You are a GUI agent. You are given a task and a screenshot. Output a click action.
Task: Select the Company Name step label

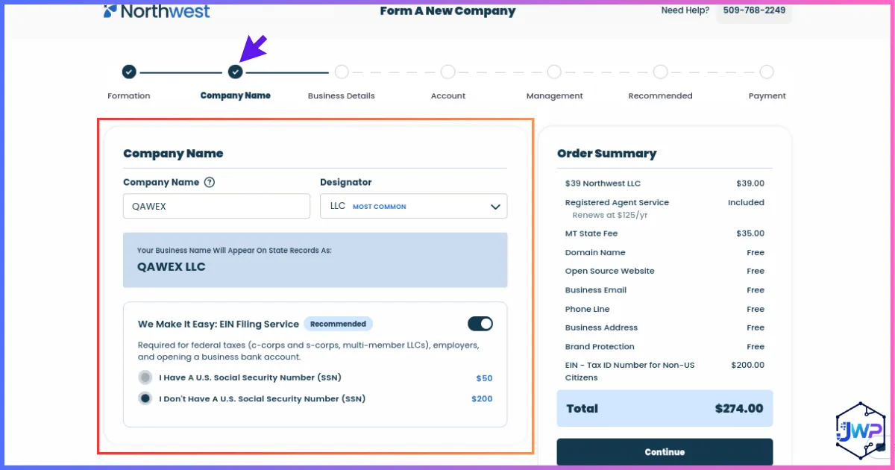[x=236, y=95]
